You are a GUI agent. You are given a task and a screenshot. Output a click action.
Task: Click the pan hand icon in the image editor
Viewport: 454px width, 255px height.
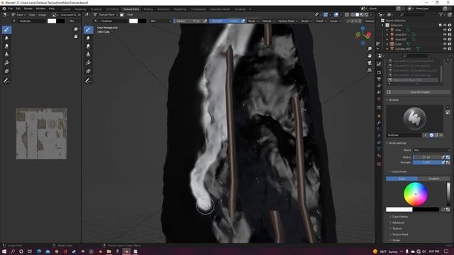[76, 36]
